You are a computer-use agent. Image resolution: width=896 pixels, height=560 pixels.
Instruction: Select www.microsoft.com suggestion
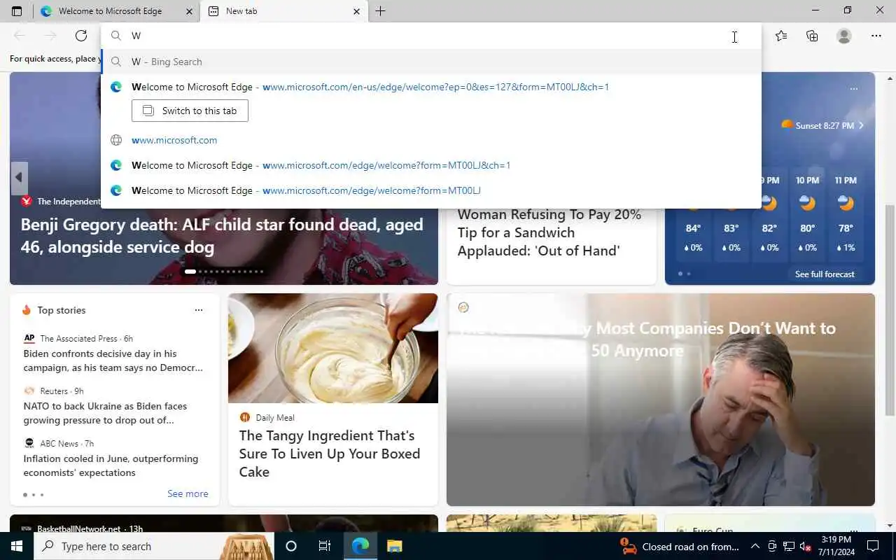tap(430, 140)
